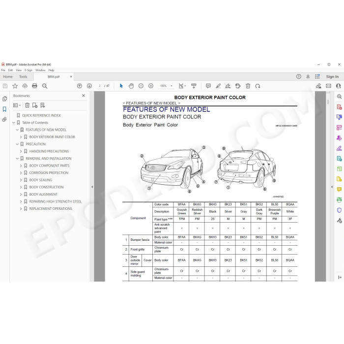
Task: Click the Save file icon
Action: coord(5,86)
